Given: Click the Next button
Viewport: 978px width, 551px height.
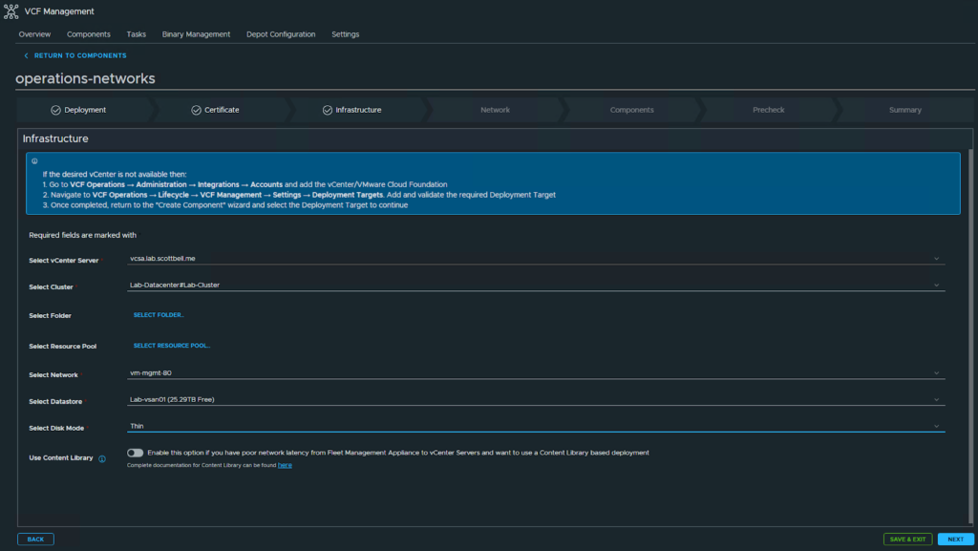Looking at the screenshot, I should 955,540.
